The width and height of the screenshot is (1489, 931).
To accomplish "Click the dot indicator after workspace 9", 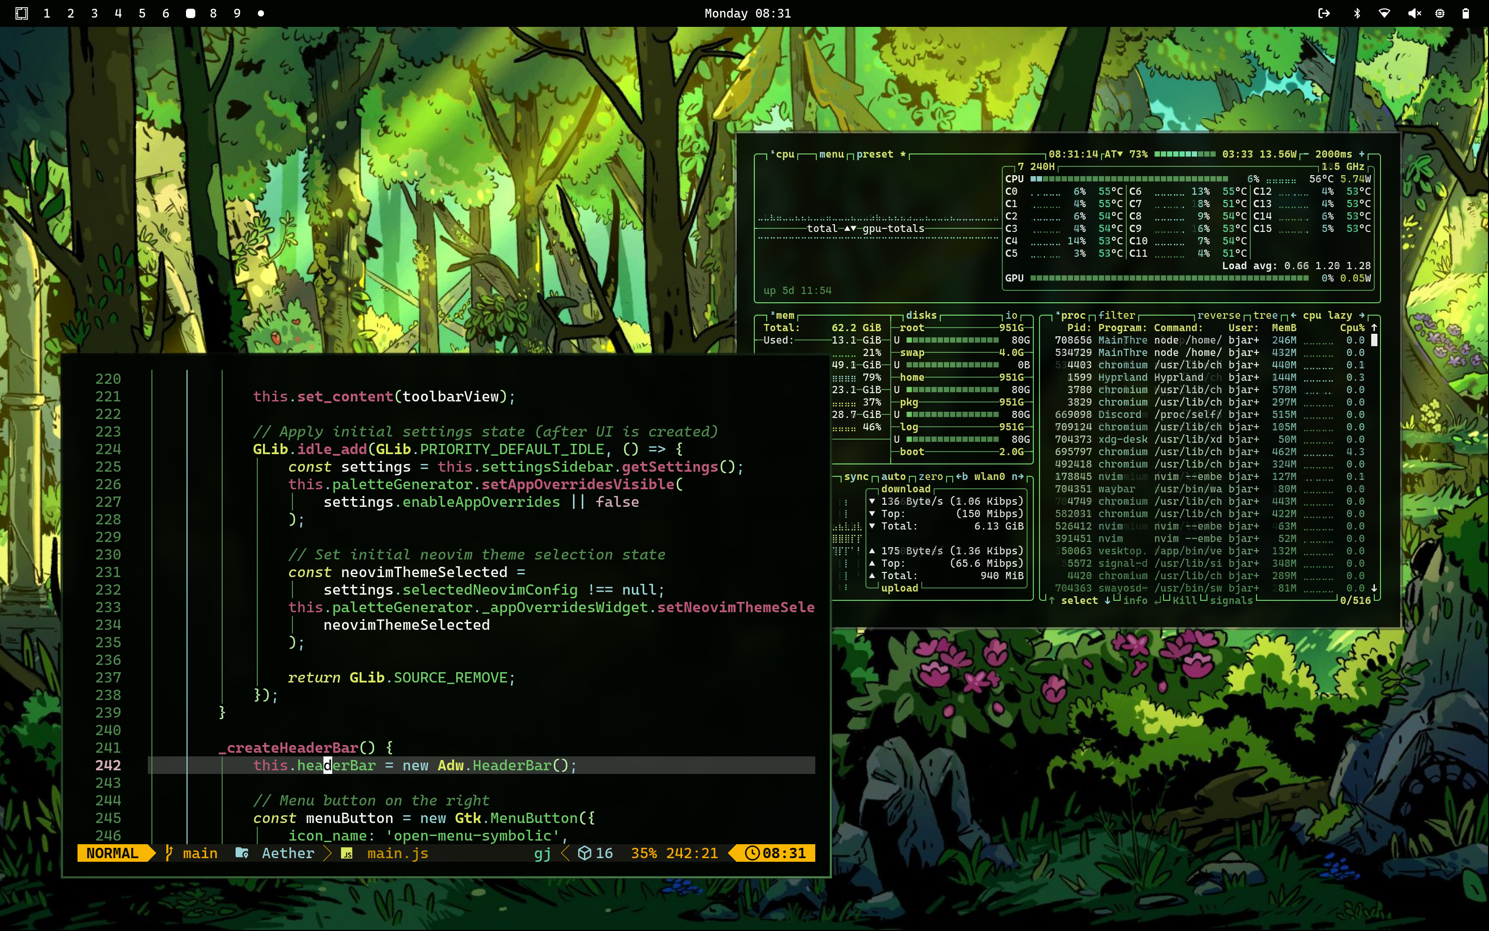I will (x=260, y=13).
